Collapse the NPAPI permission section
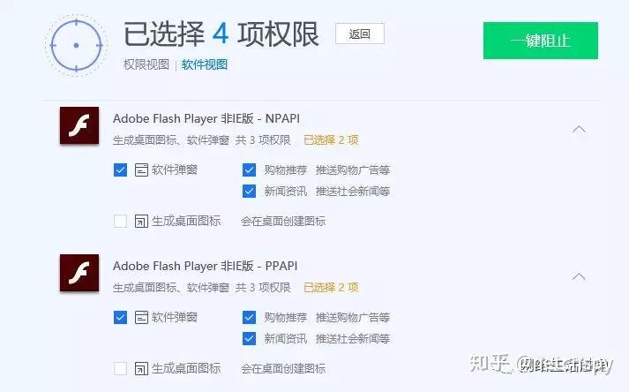Viewport: 629px width, 392px height. pos(579,129)
